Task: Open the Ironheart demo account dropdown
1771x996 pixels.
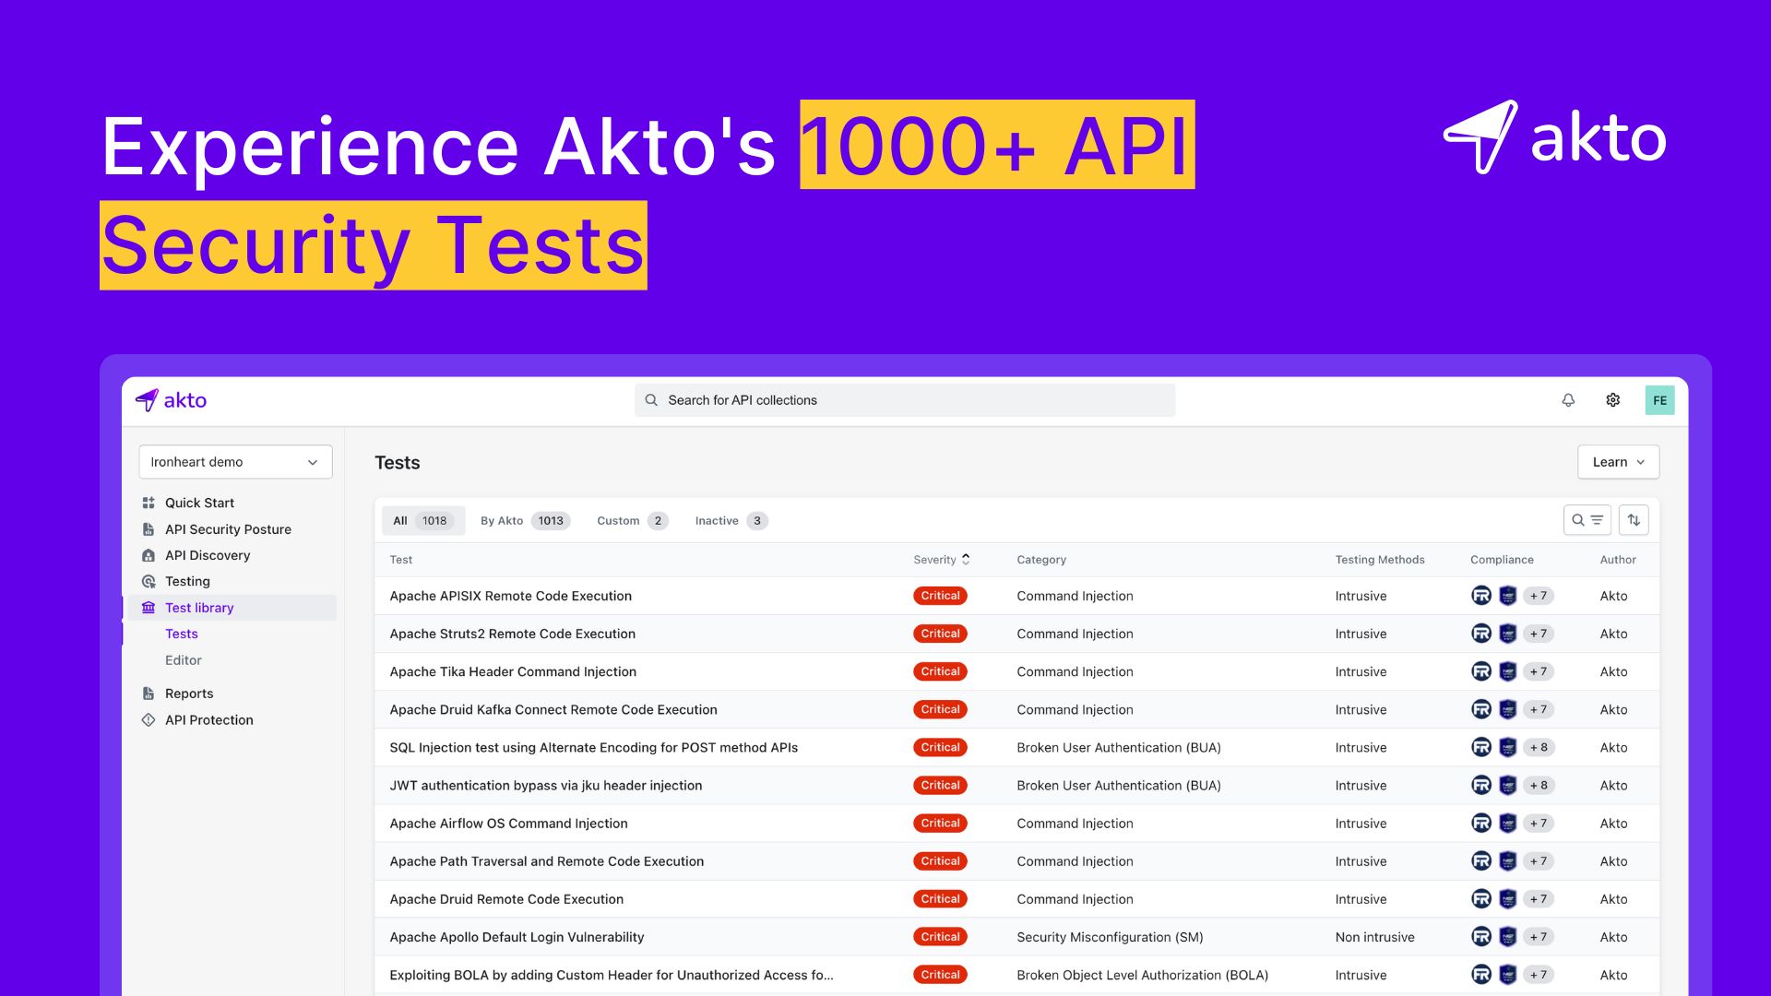Action: click(x=235, y=462)
